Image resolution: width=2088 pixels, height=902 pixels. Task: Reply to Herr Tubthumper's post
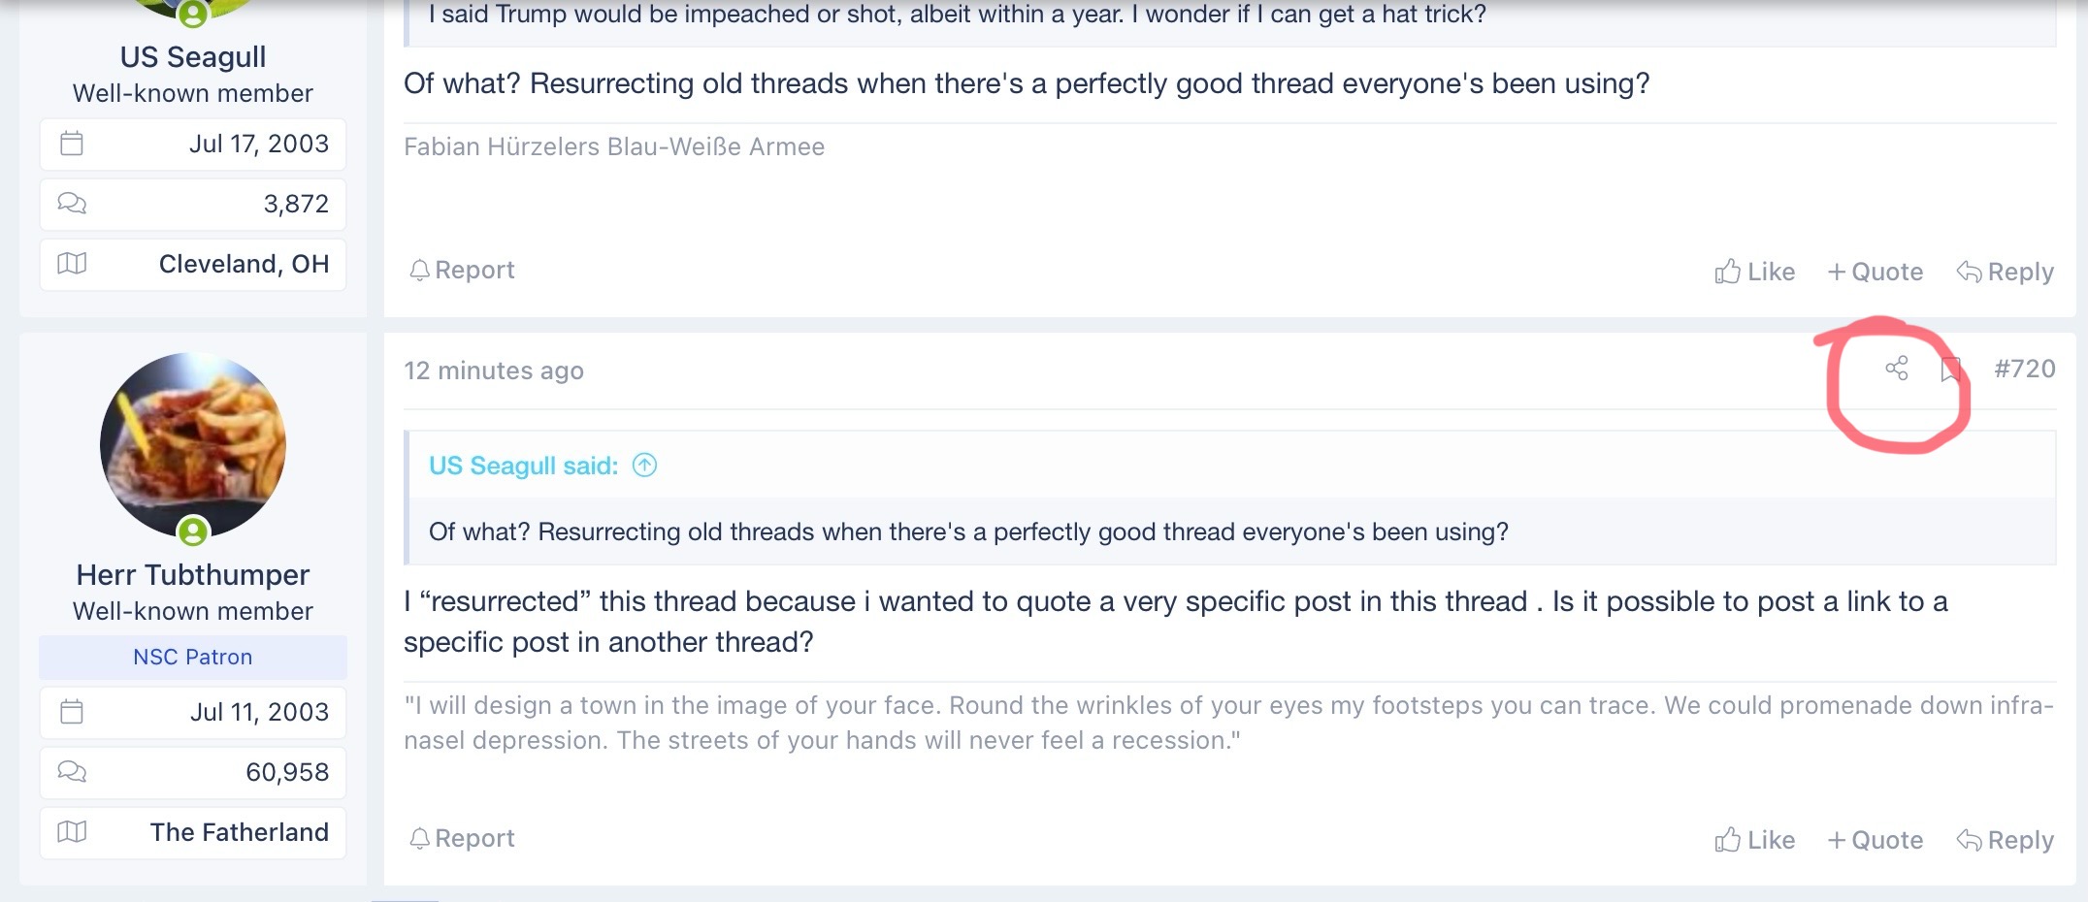2005,840
